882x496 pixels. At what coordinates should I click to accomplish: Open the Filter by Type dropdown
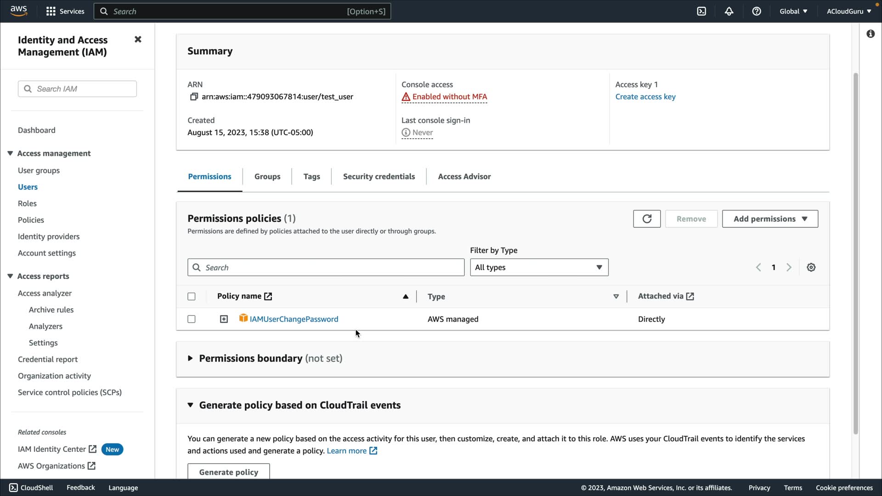pos(539,267)
